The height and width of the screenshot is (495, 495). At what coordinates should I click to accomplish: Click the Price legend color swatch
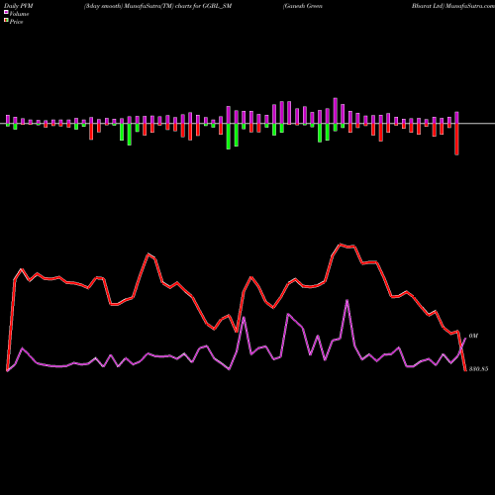(6, 21)
